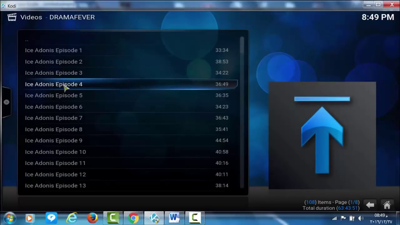Click the Videos menu label
The height and width of the screenshot is (225, 400).
click(x=31, y=17)
